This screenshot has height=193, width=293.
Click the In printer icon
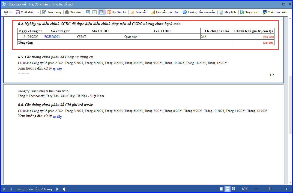point(6,12)
